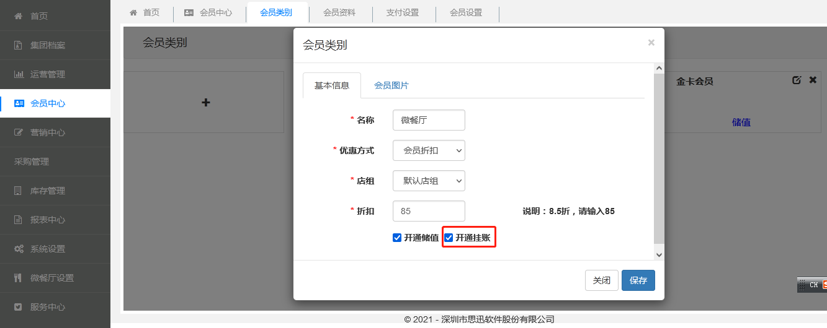Click the 保存 button
Screen dimensions: 827x328
pos(638,280)
